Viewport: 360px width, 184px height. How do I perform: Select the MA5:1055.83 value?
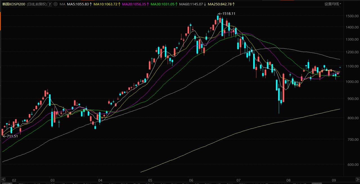tap(78, 4)
